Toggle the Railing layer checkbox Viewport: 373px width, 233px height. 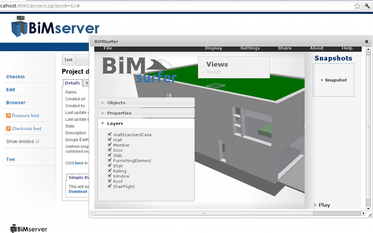(x=110, y=171)
